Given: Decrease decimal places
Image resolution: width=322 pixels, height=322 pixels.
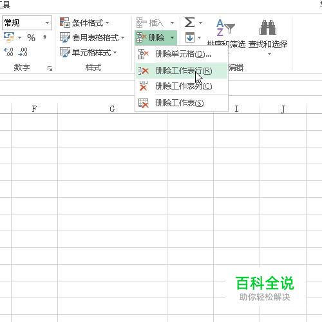Looking at the screenshot, I should (23, 52).
